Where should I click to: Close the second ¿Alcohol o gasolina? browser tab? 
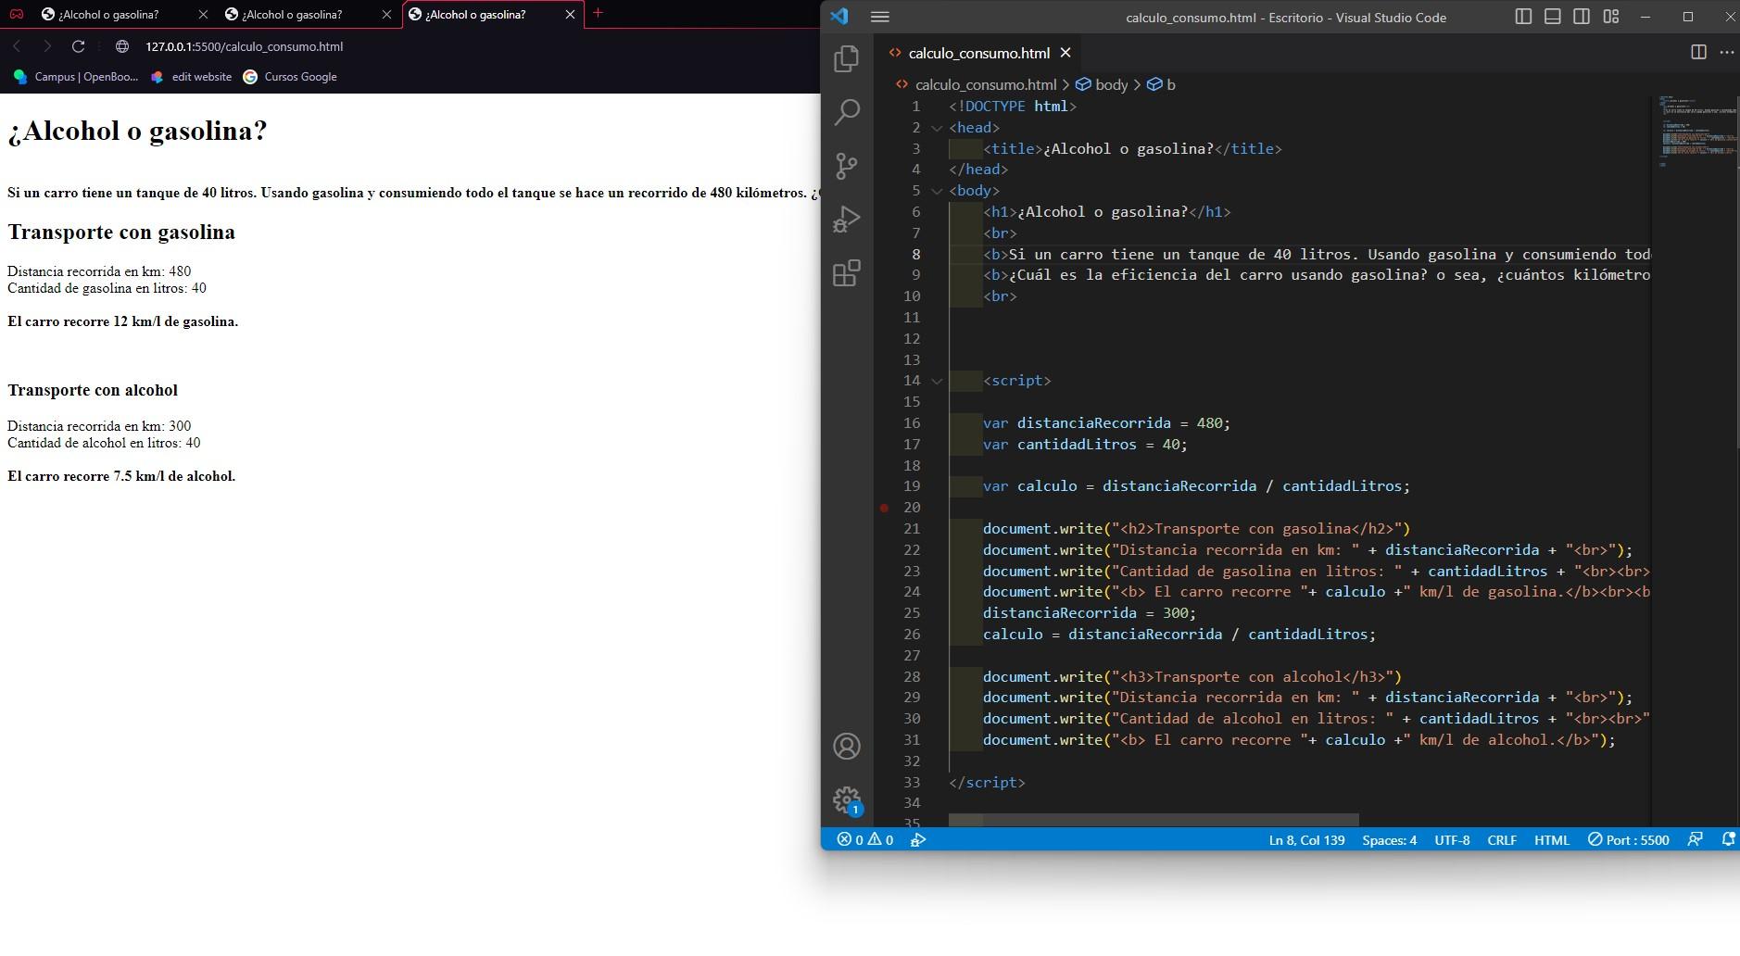coord(386,15)
